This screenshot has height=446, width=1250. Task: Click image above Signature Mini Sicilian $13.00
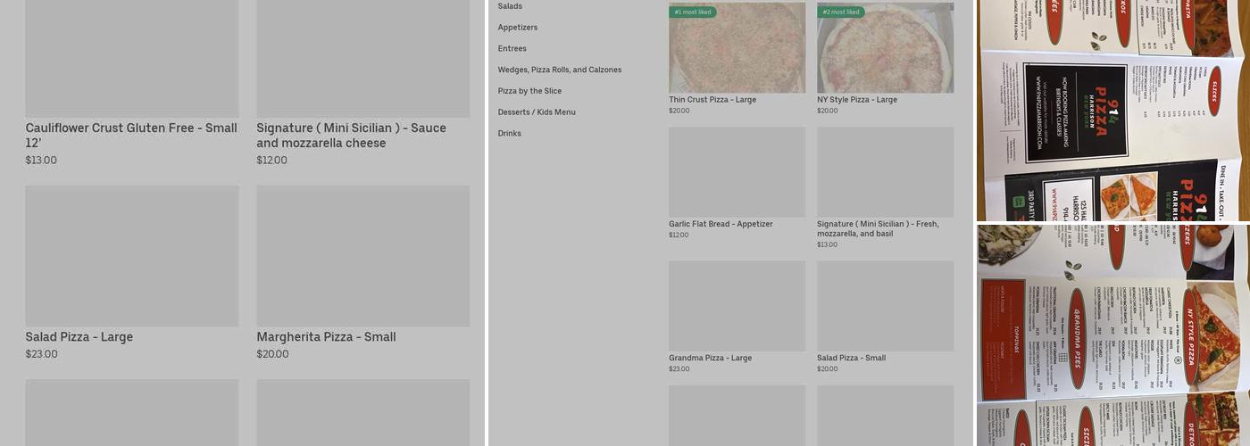click(885, 172)
